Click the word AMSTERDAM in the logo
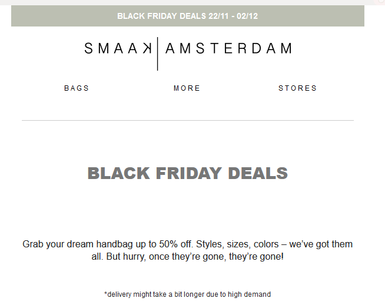The height and width of the screenshot is (308, 385). point(228,48)
